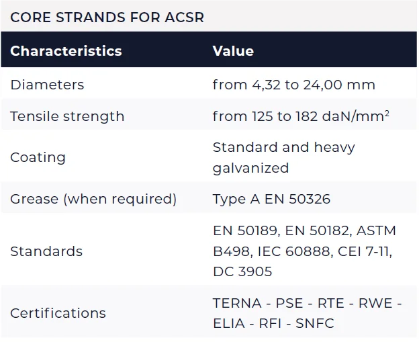Click the 'SNFC' certification text

(x=314, y=323)
